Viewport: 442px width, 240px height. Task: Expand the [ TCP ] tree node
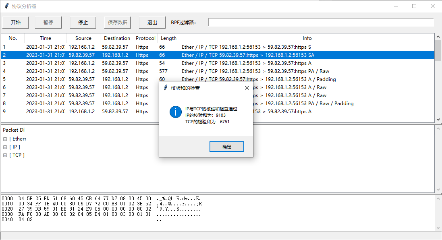[5, 155]
